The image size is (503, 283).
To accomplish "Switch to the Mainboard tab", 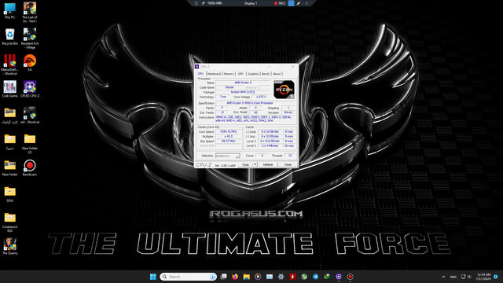I will tap(214, 74).
